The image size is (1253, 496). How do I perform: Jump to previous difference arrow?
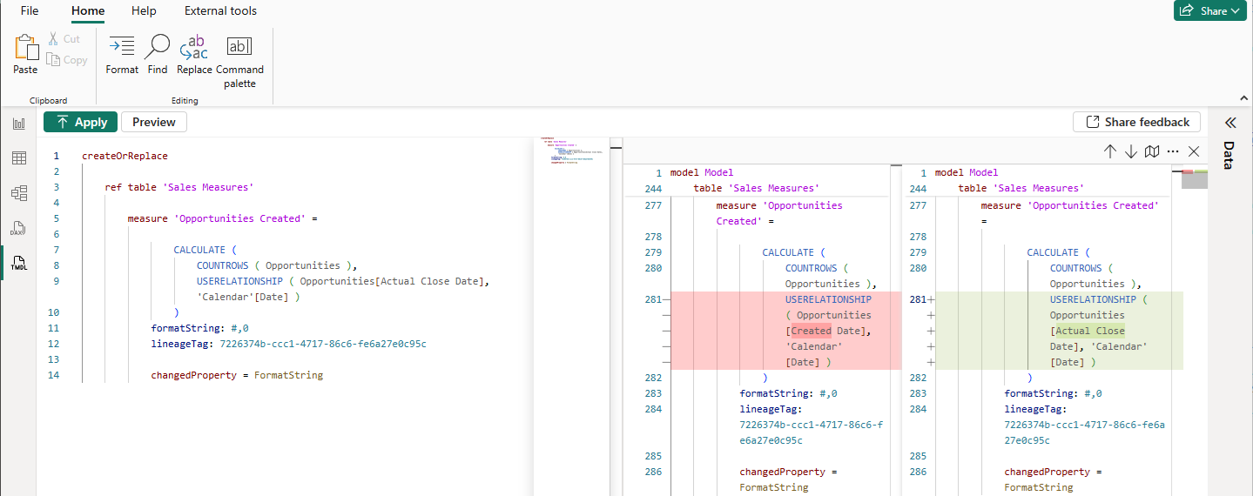point(1110,151)
